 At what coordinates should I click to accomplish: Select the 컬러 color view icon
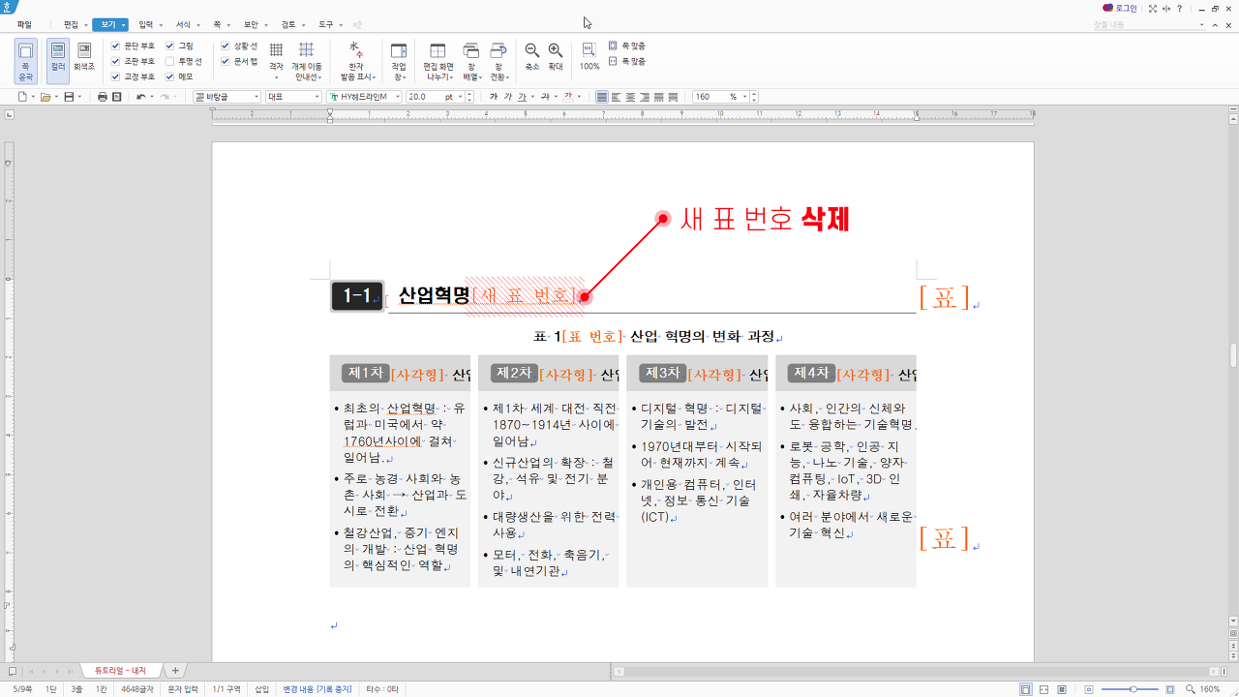point(58,60)
